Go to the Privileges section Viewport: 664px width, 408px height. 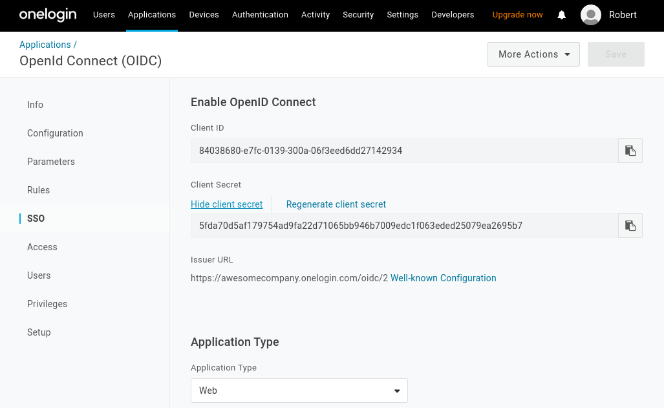pos(47,304)
